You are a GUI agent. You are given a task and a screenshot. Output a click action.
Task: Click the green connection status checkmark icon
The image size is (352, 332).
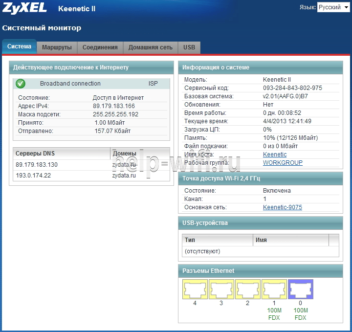(x=21, y=84)
